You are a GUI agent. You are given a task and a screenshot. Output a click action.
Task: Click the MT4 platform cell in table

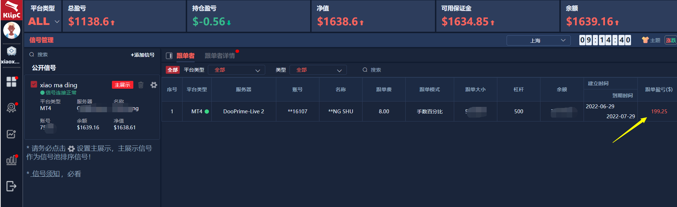point(197,112)
